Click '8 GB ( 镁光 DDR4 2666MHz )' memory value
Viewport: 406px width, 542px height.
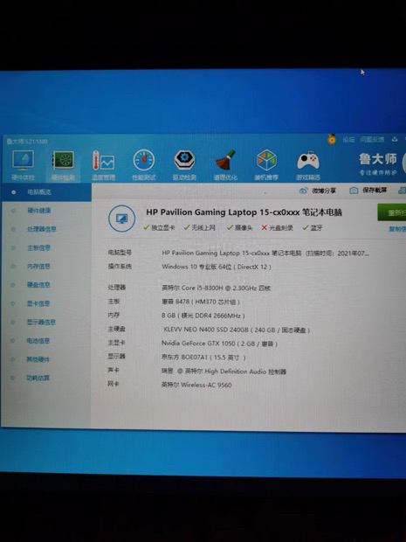pos(203,316)
